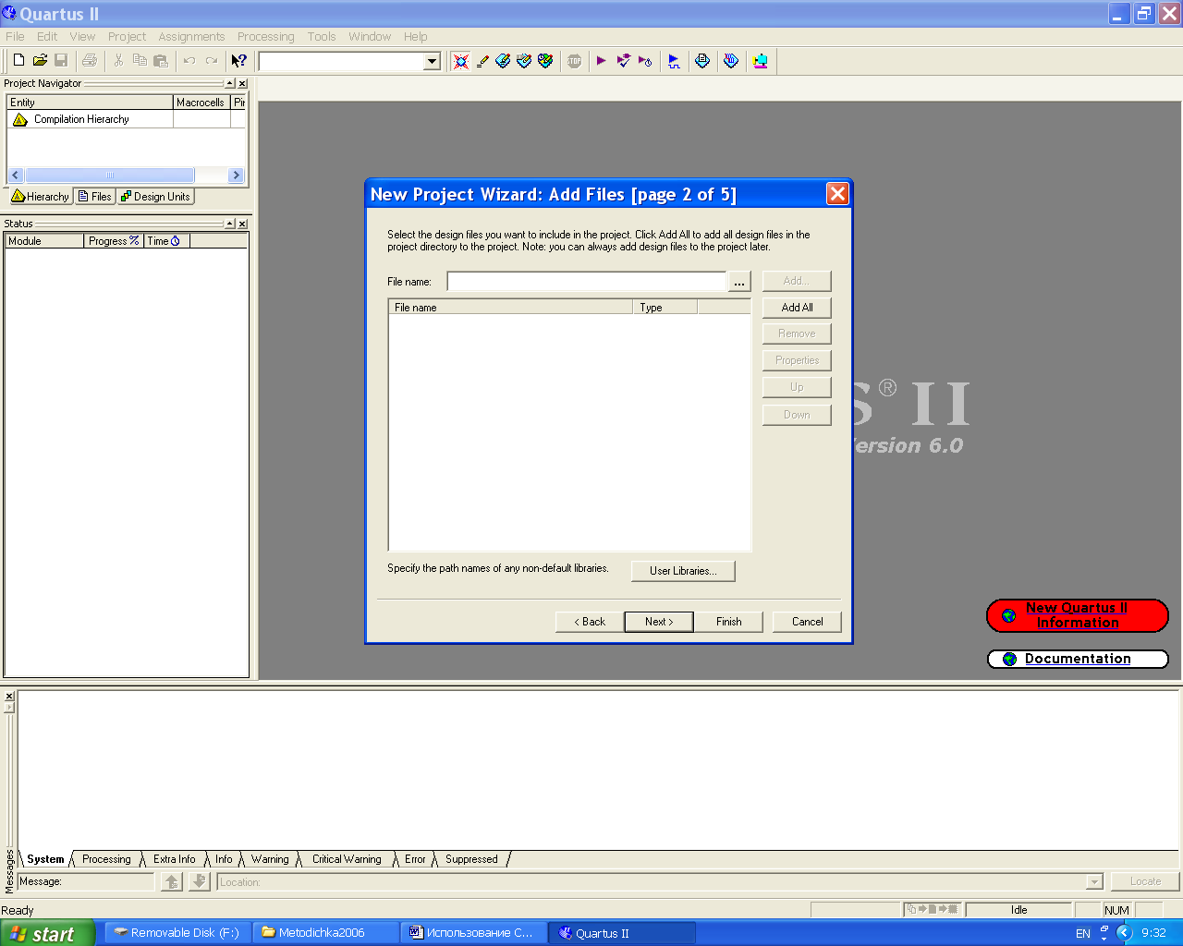Switch to the Files tab in Project Navigator
This screenshot has height=946, width=1183.
tap(95, 197)
